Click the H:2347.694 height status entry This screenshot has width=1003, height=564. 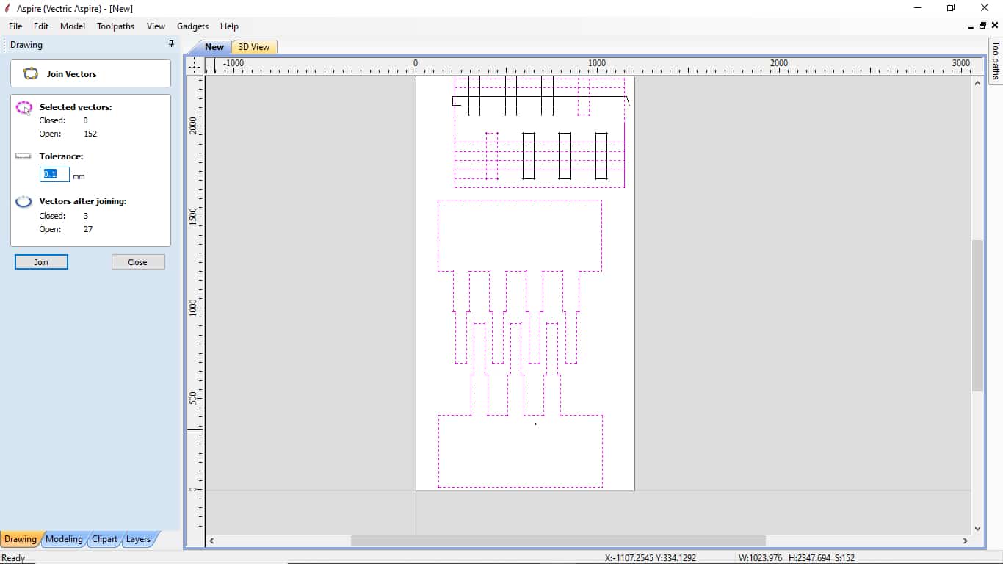pyautogui.click(x=810, y=558)
